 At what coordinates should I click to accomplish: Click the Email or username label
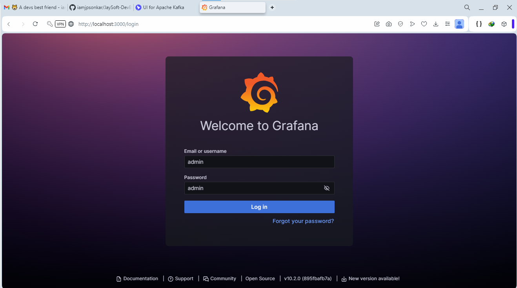tap(205, 151)
